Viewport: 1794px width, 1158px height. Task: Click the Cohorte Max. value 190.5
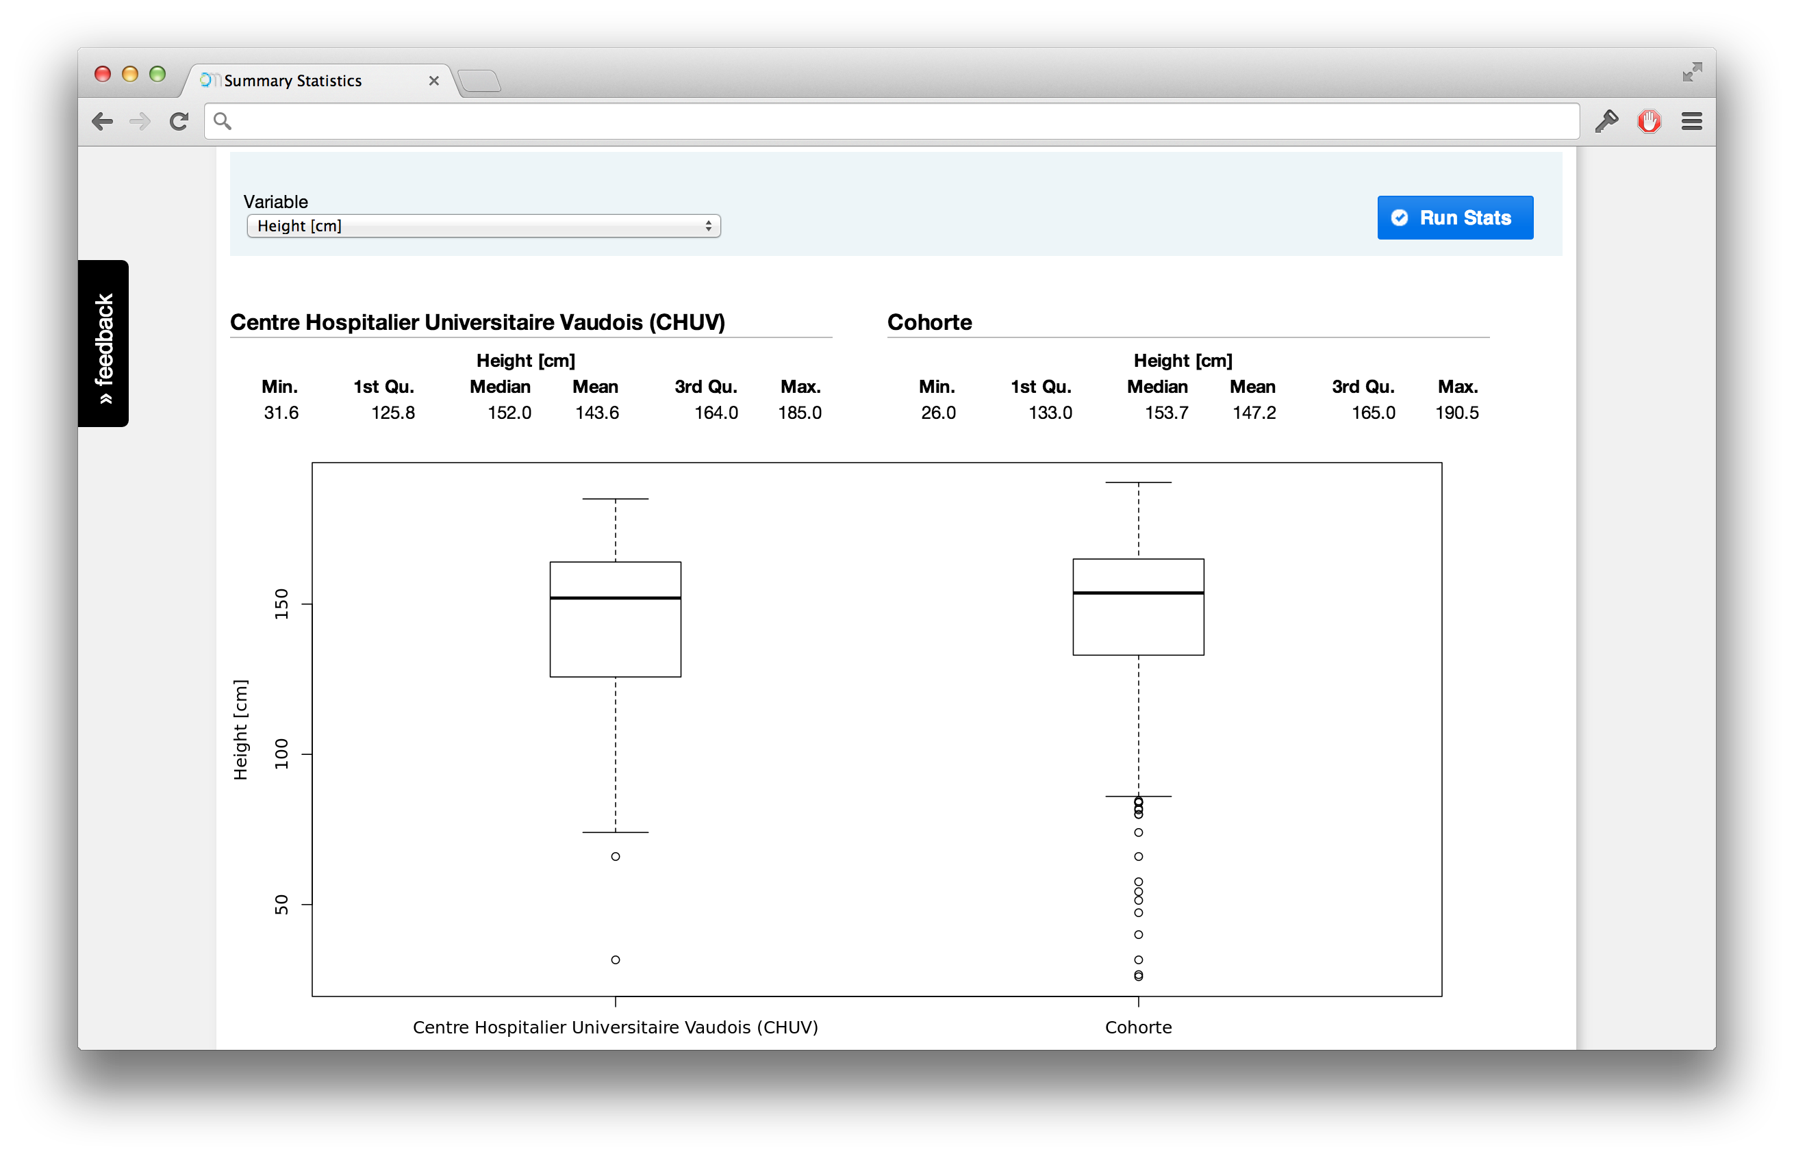(1457, 413)
